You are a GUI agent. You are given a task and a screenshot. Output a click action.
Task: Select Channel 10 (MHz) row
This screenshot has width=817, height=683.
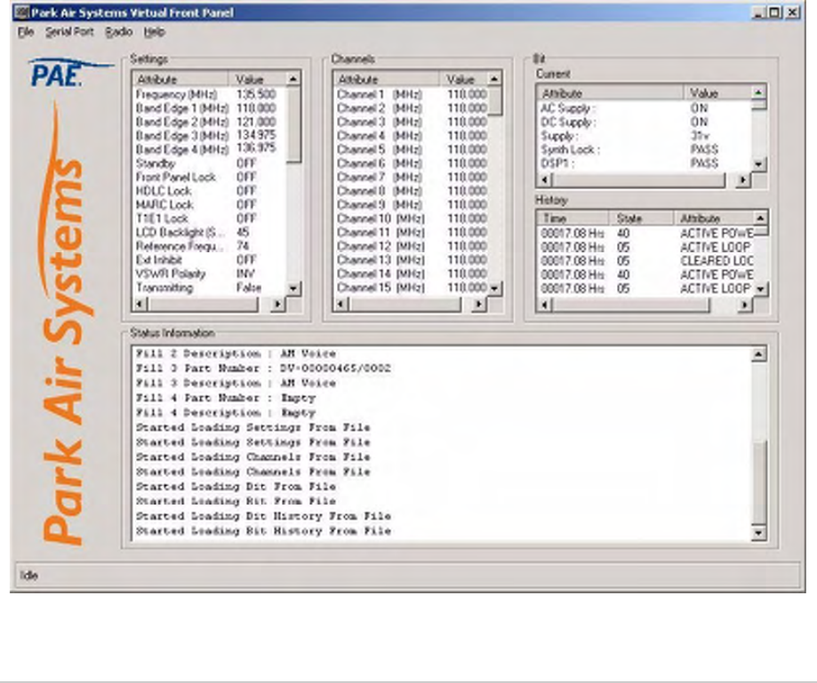pyautogui.click(x=411, y=218)
